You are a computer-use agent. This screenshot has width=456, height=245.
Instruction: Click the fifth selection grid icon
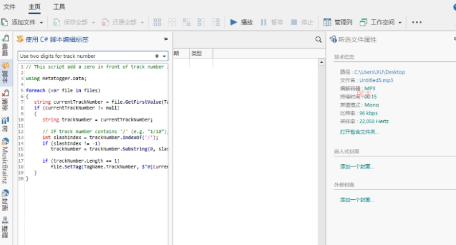tap(215, 22)
